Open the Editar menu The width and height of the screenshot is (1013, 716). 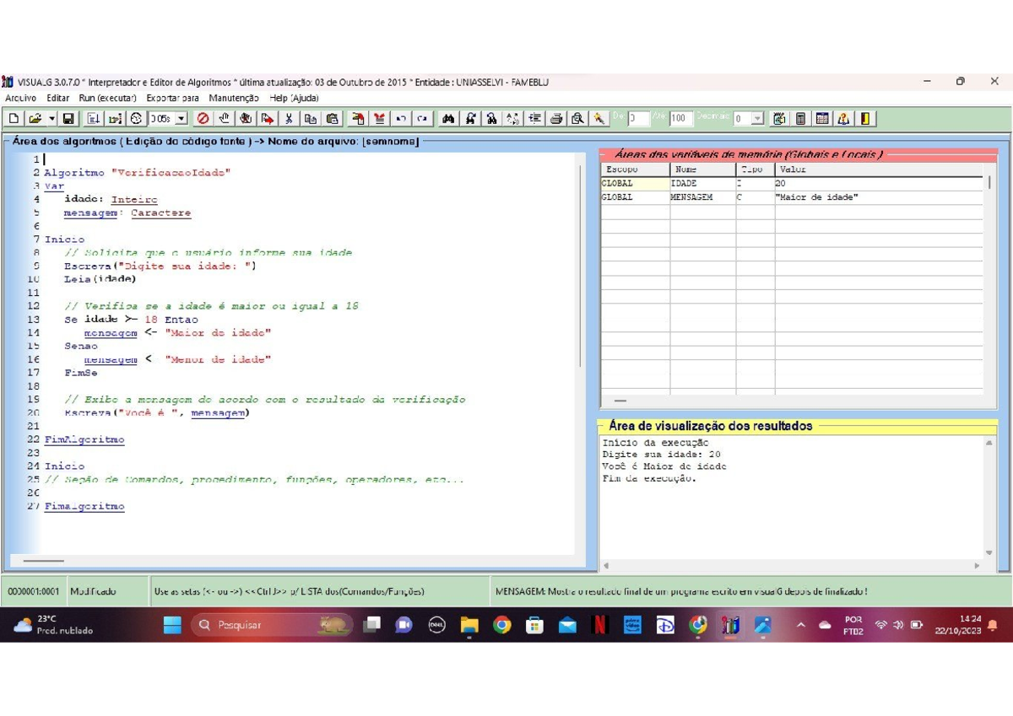(x=58, y=98)
